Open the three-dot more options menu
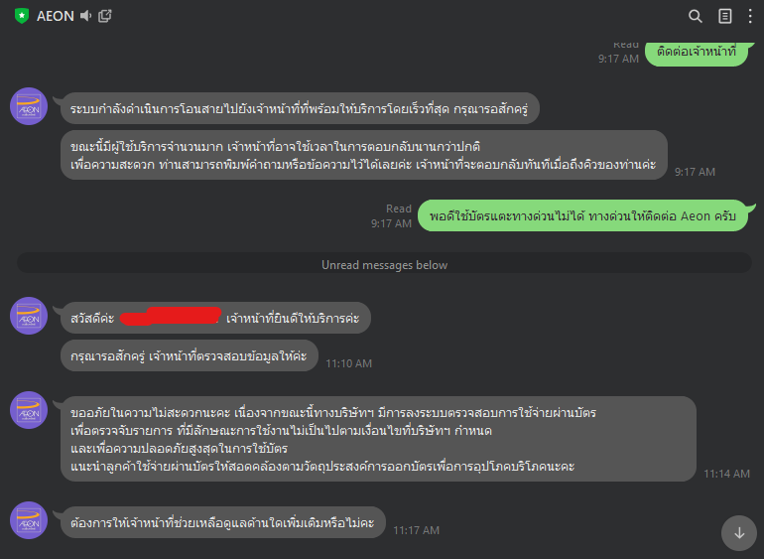Viewport: 764px width, 559px height. 750,16
